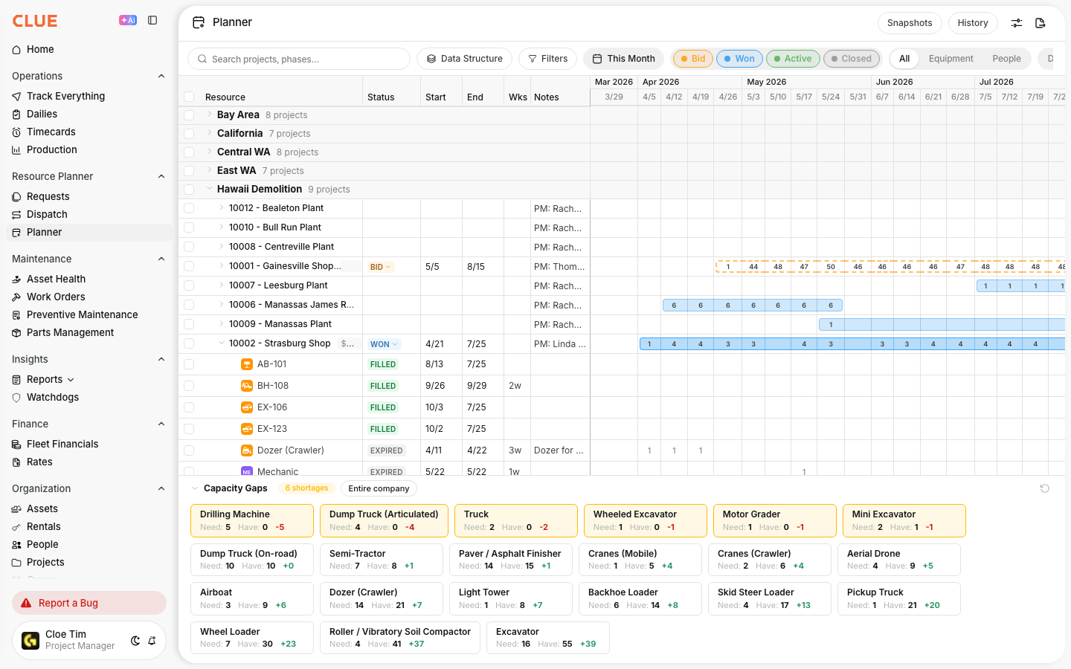Click the Report a Bug button

point(89,603)
